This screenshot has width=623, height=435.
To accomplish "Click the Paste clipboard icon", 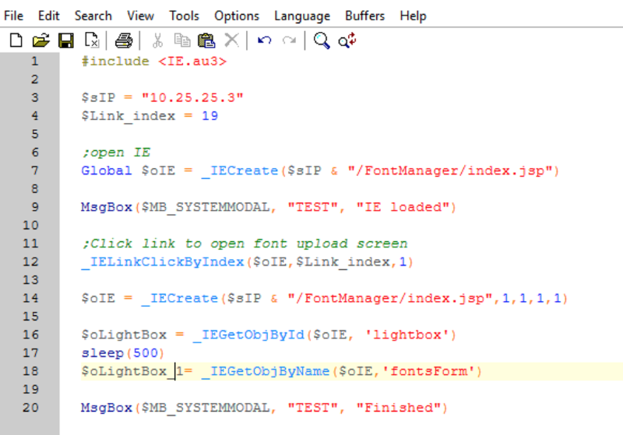I will (206, 40).
